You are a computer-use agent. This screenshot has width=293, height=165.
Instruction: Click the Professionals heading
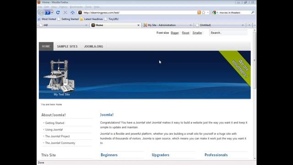(216, 155)
